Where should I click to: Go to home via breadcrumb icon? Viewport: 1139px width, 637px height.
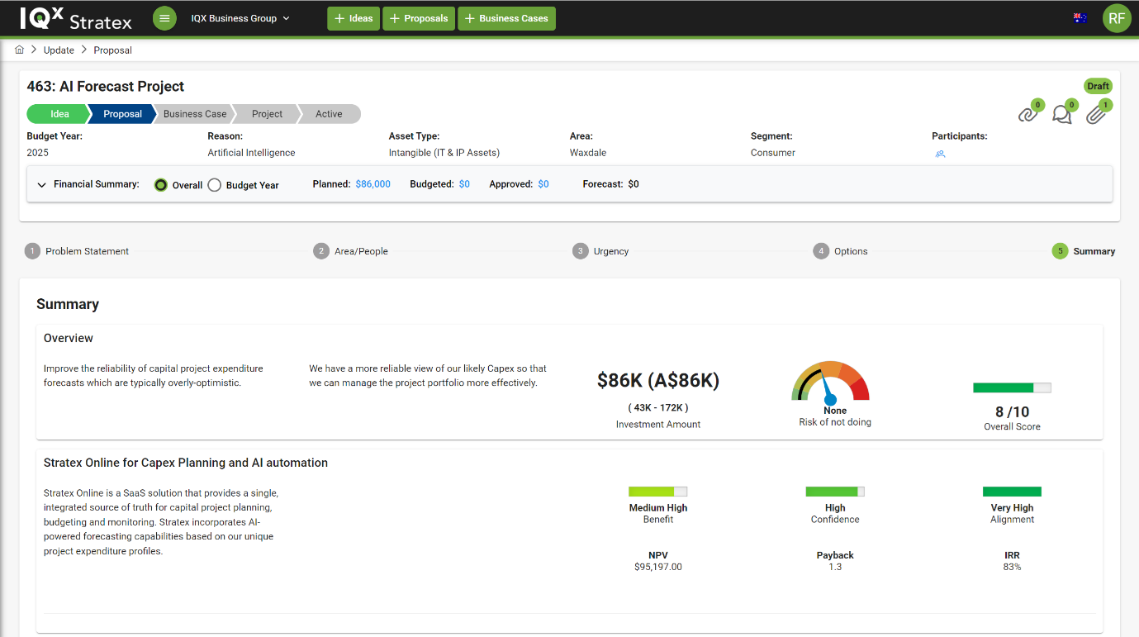click(20, 50)
